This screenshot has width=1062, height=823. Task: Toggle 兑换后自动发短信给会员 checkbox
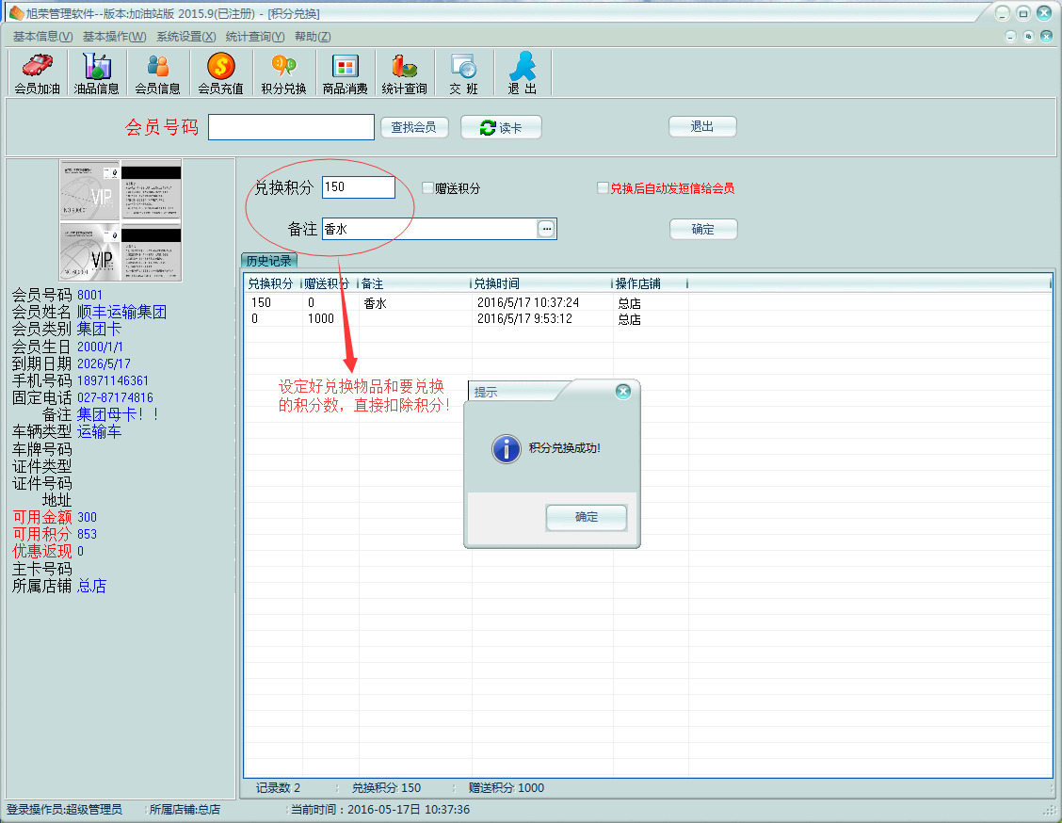click(x=603, y=188)
